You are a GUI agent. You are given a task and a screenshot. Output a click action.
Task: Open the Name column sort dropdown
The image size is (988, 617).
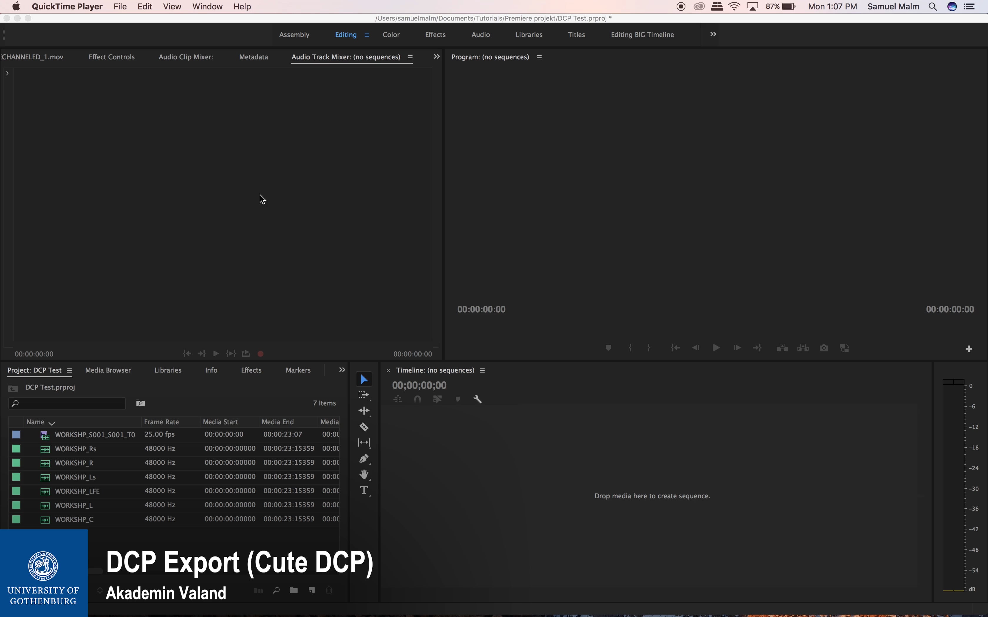(x=52, y=423)
